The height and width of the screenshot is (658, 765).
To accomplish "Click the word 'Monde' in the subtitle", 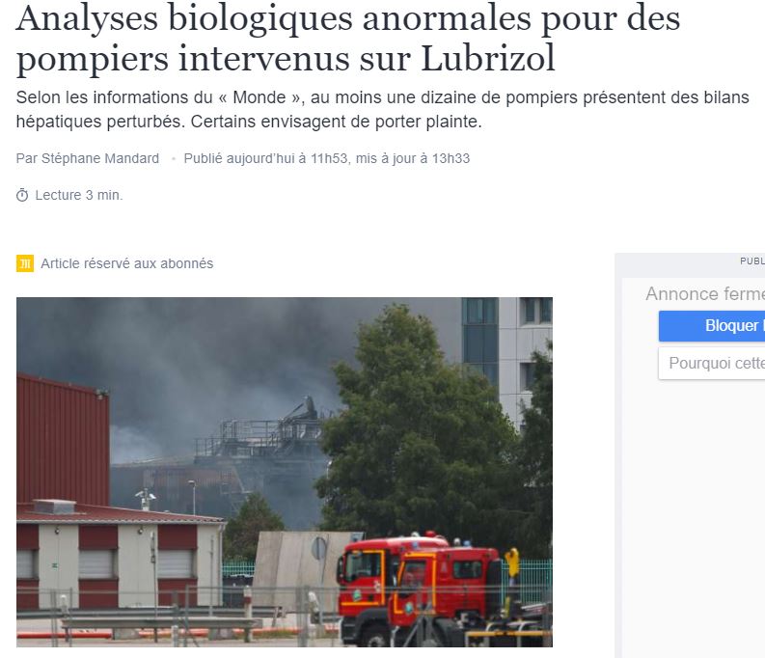I will (x=260, y=97).
